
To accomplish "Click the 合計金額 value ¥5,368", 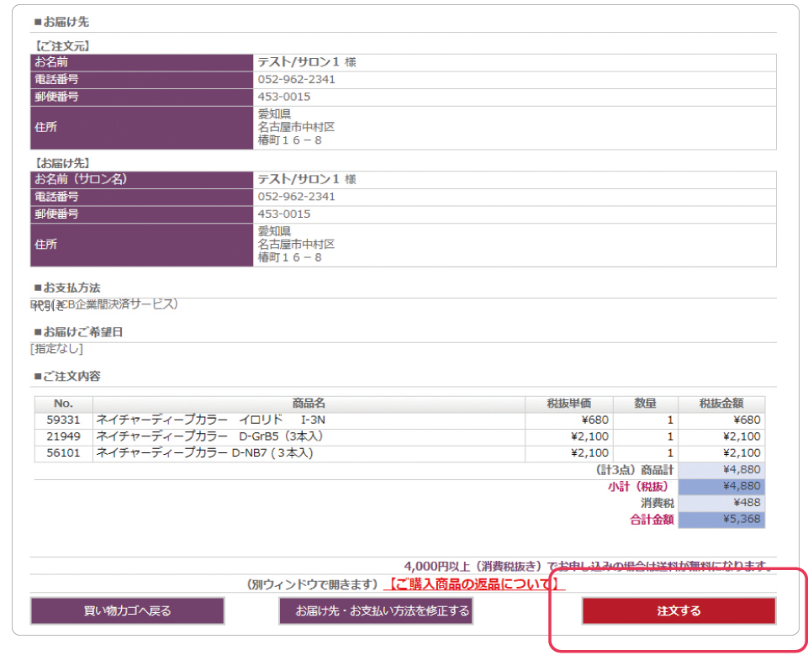I will [x=741, y=520].
